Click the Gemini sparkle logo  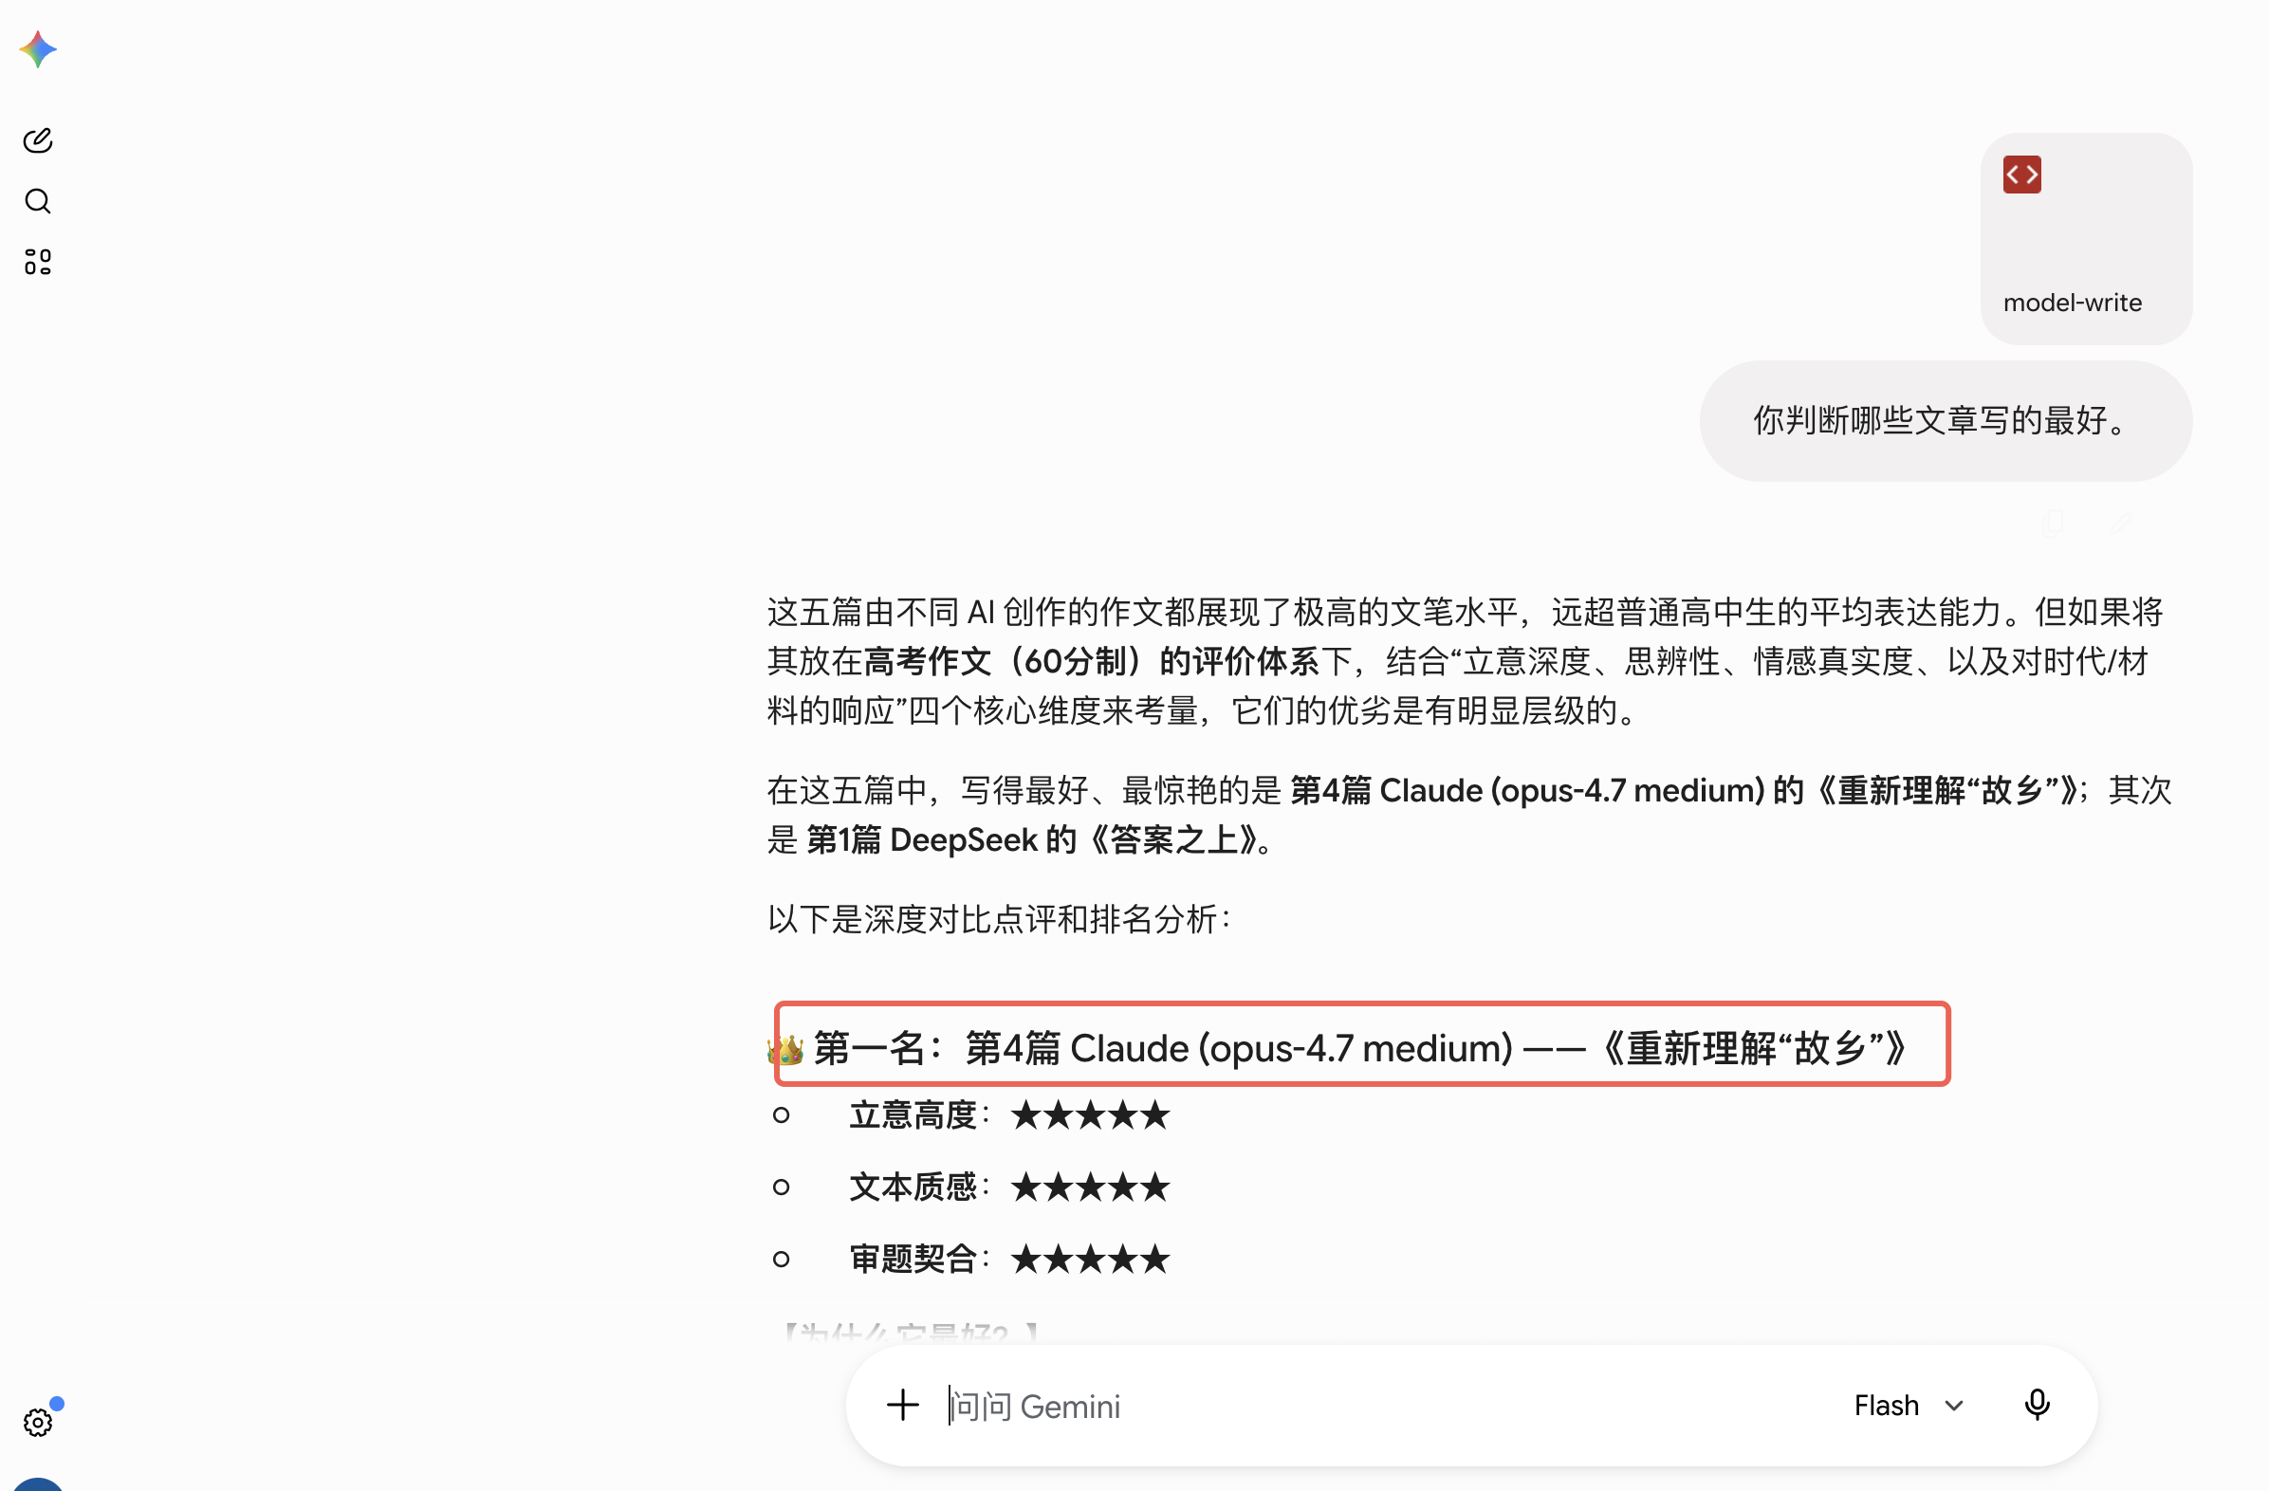pos(38,49)
